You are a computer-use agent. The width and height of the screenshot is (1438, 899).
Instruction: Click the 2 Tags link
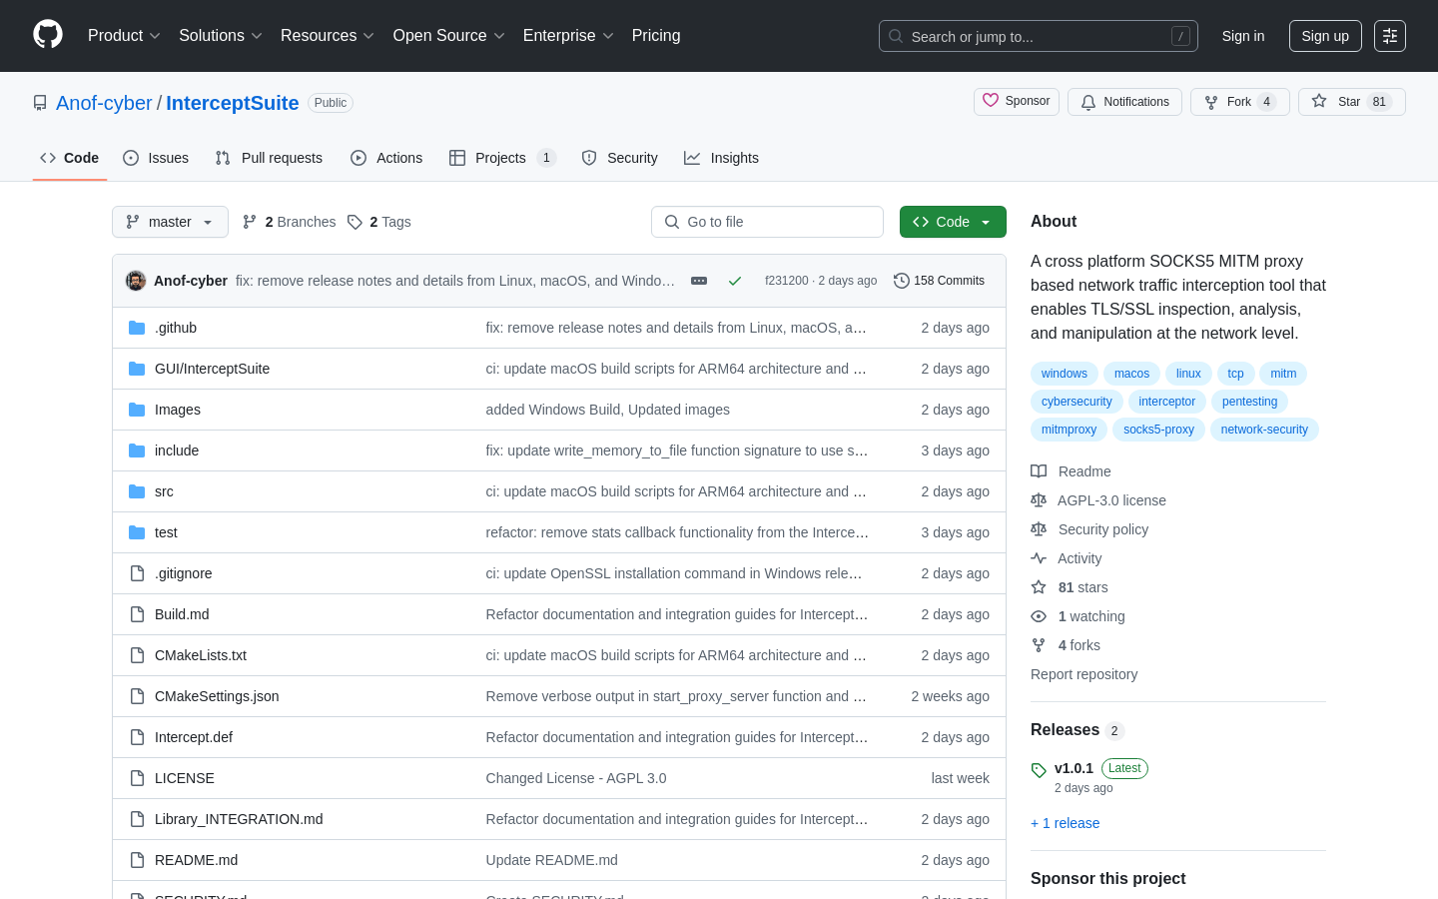pos(379,222)
